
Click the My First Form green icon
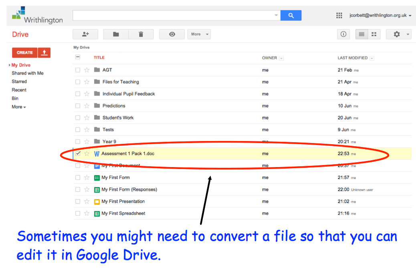(97, 177)
